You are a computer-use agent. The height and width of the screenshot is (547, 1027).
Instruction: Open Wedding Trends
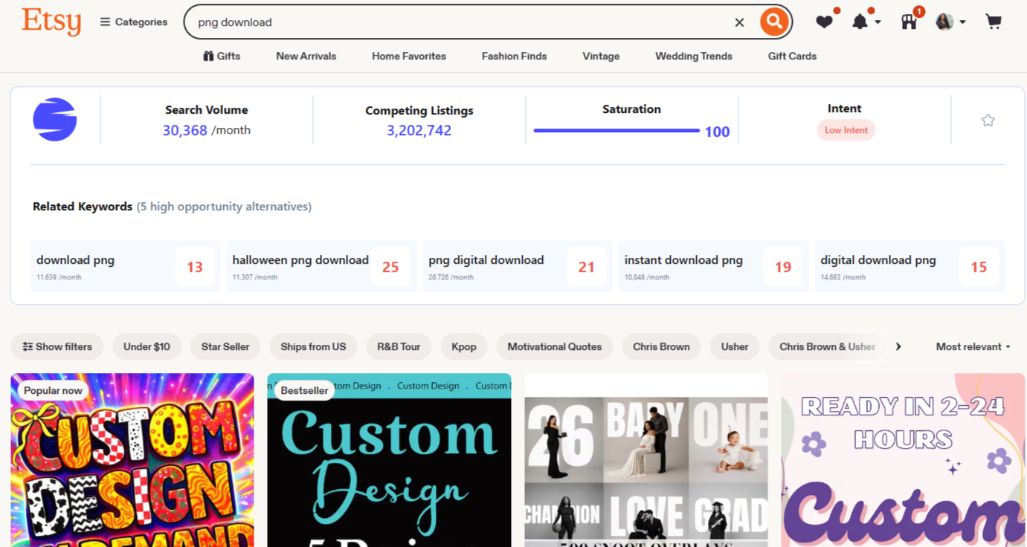click(694, 56)
